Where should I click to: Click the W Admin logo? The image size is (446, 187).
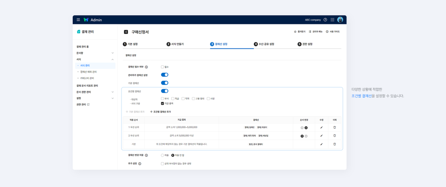tap(93, 20)
